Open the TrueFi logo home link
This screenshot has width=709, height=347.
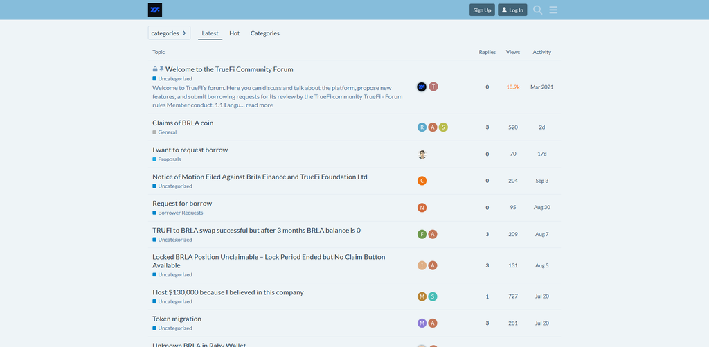(x=154, y=10)
